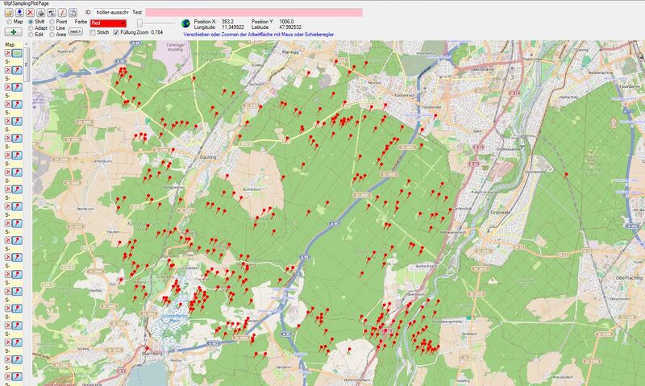Click the Planegg label on the map
645x386 pixels.
290,52
